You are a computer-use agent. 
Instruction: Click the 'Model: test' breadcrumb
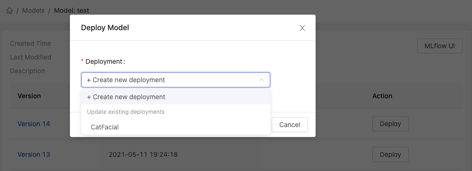point(72,10)
